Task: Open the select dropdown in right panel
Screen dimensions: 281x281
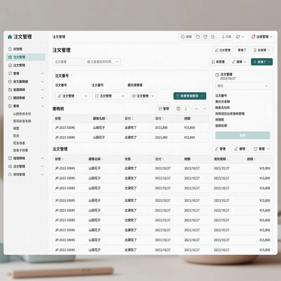Action: pos(243,86)
